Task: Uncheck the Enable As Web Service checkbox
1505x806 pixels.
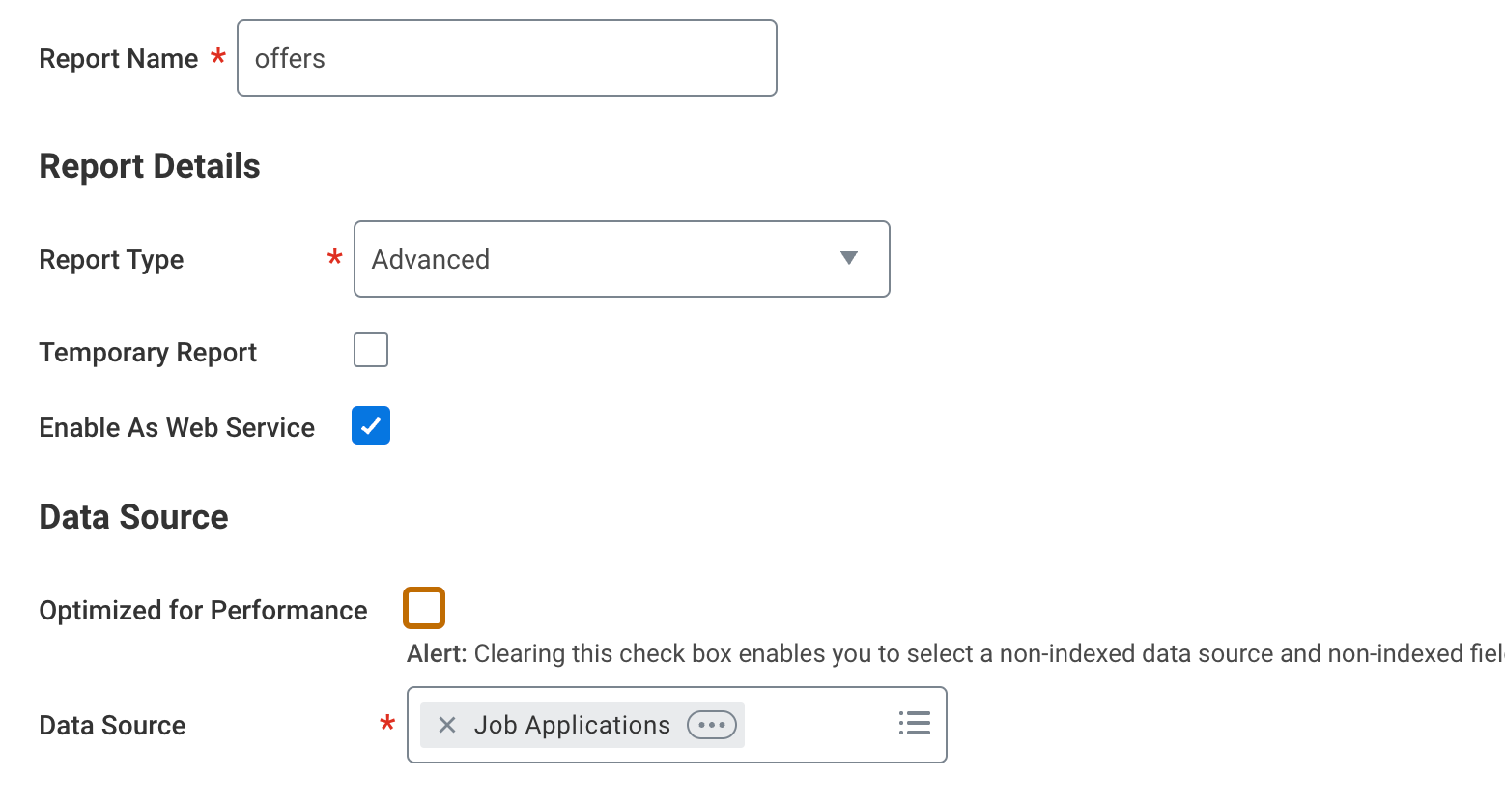Action: (x=371, y=426)
